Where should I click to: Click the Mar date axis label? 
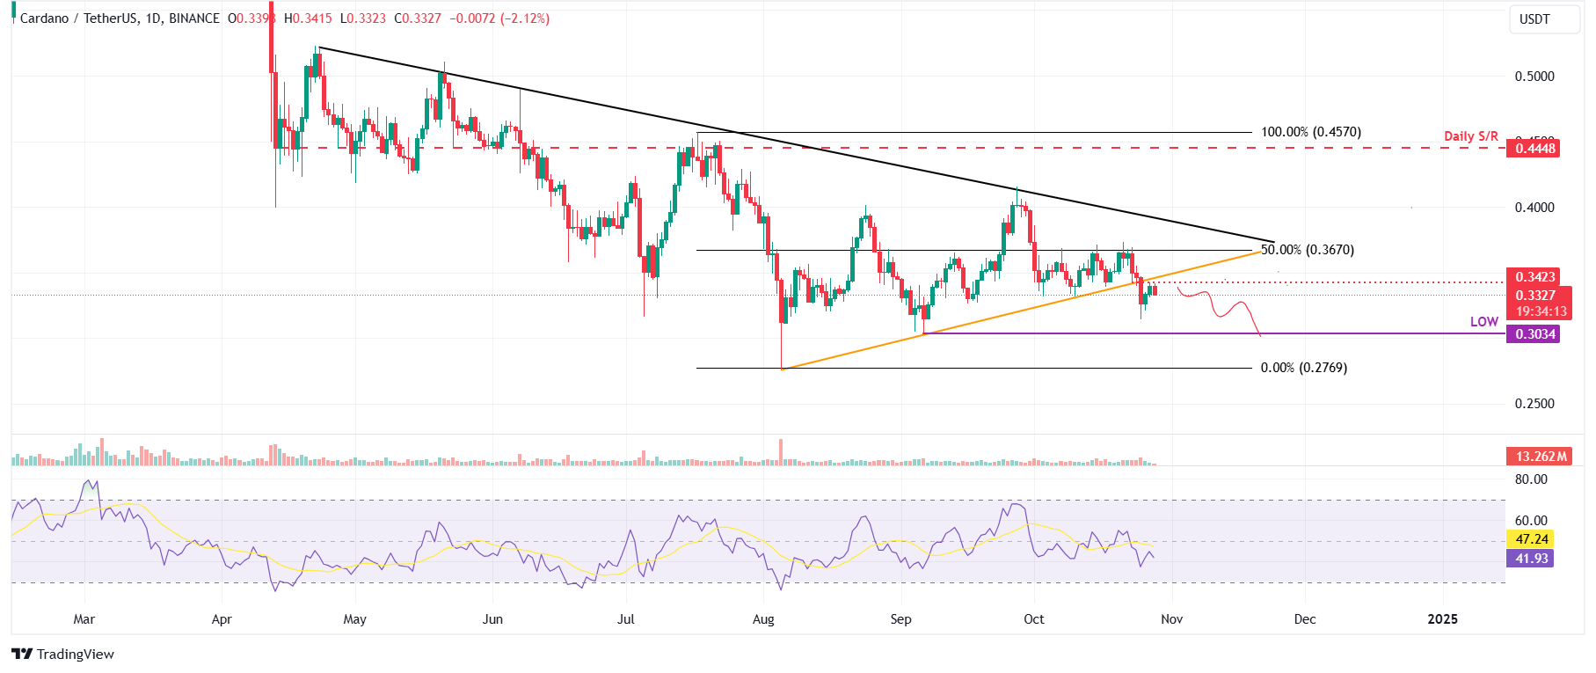(84, 619)
